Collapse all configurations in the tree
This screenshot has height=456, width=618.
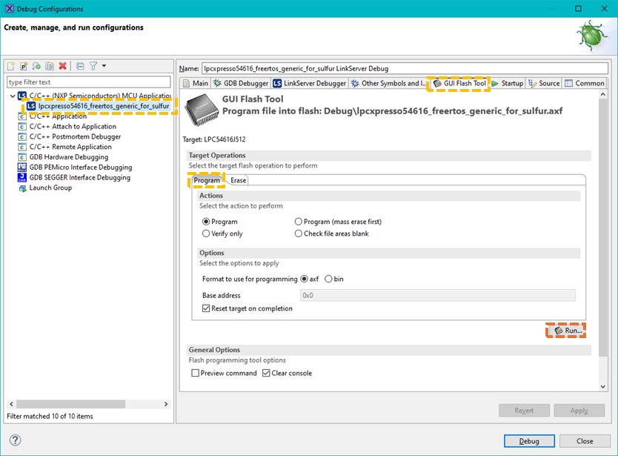[x=80, y=67]
